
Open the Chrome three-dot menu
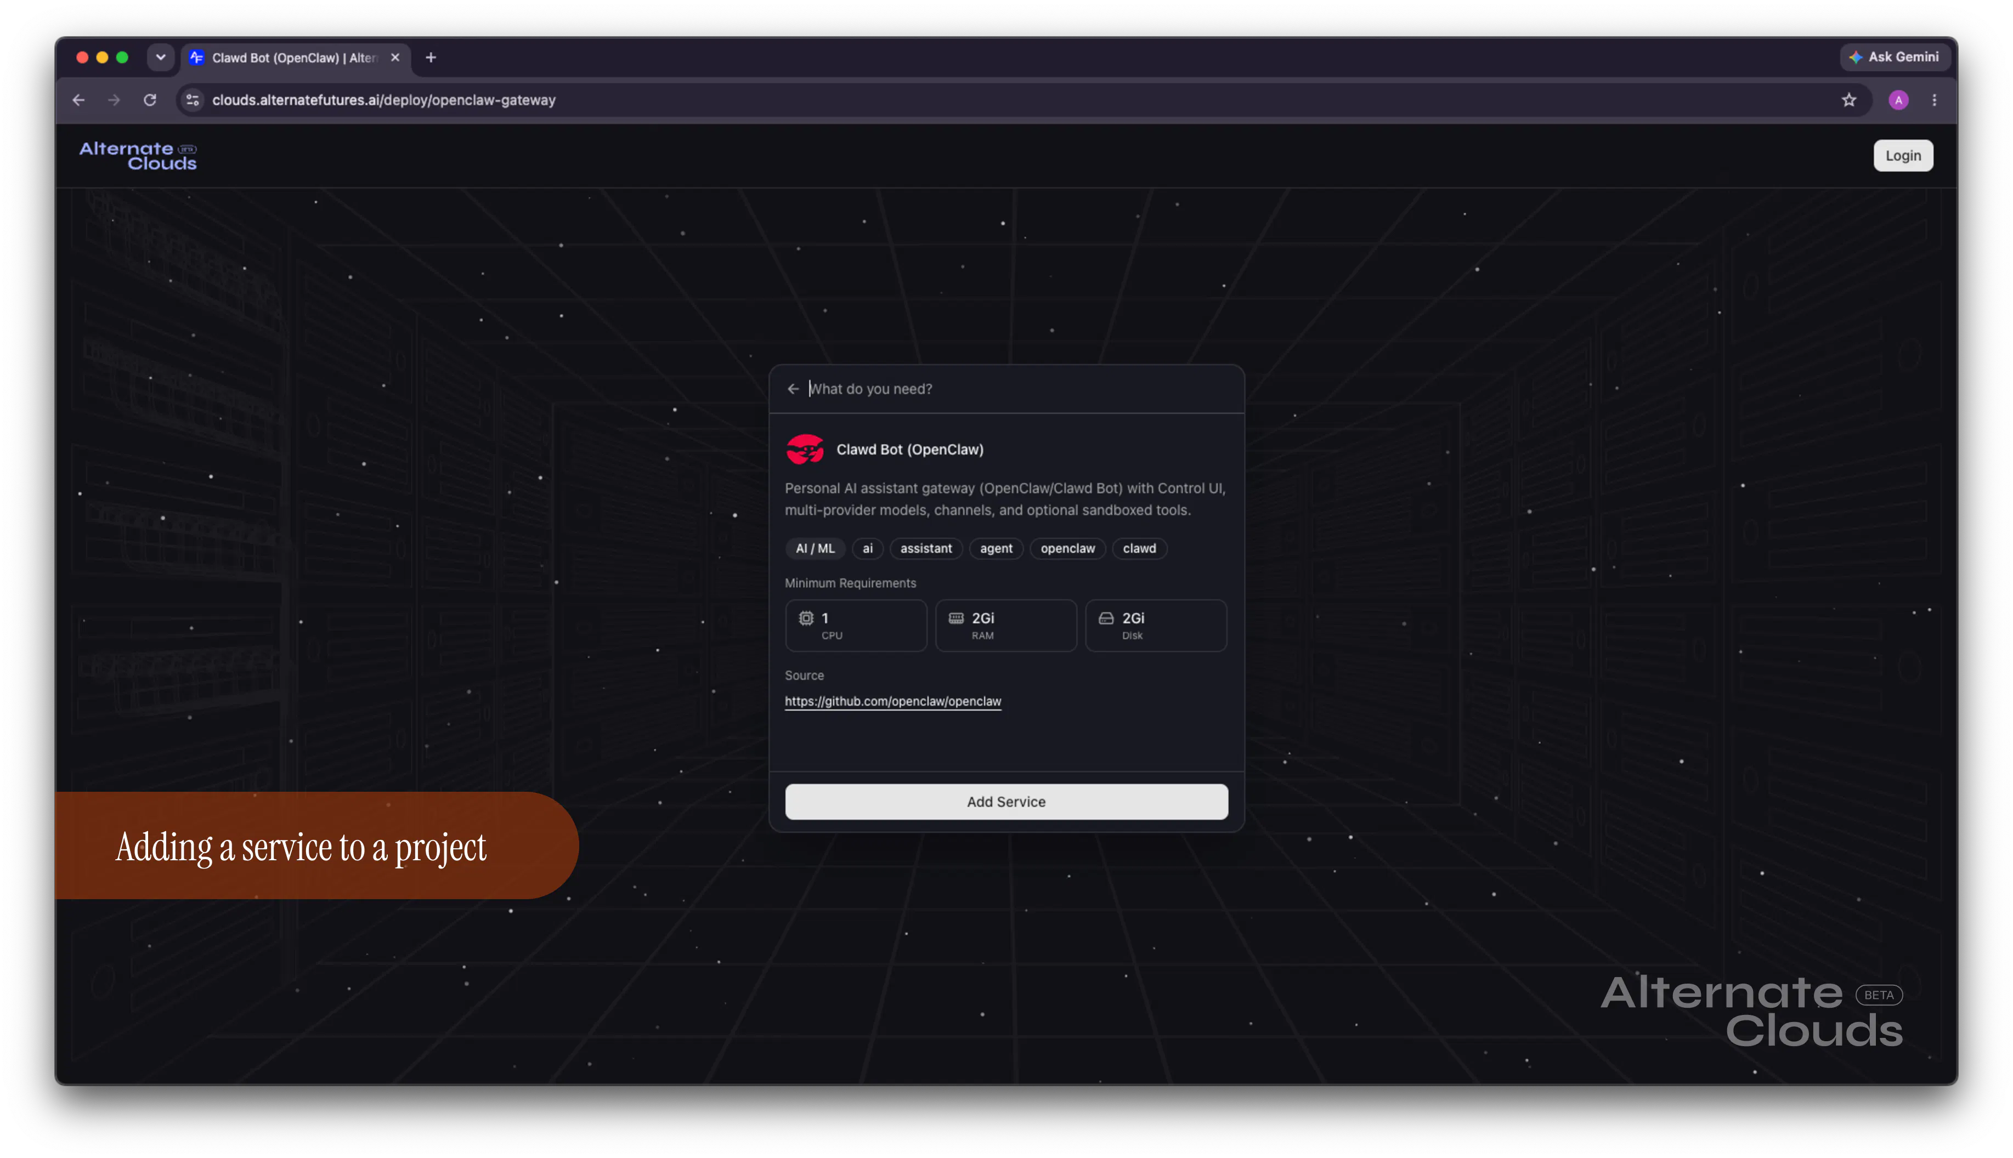[1933, 100]
